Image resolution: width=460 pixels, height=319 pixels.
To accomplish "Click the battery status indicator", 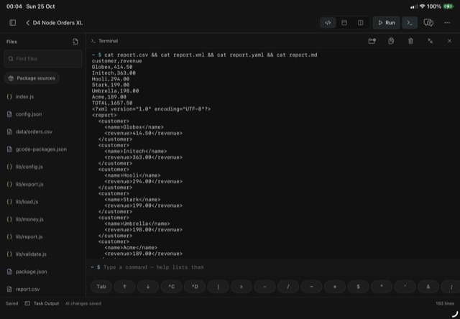I will click(x=448, y=6).
